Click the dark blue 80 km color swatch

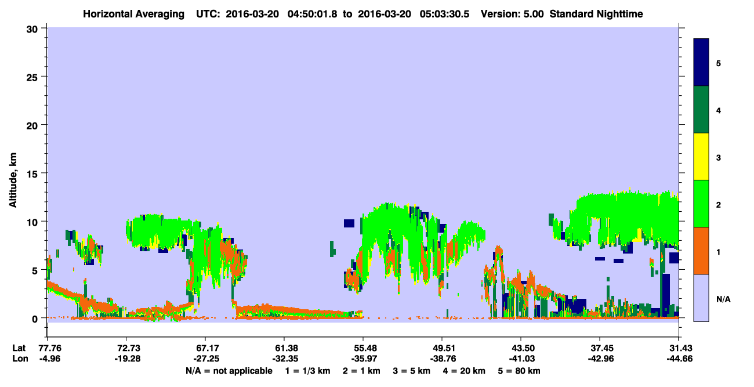point(701,62)
